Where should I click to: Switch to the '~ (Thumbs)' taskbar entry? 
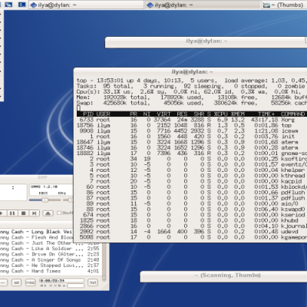click(x=284, y=5)
